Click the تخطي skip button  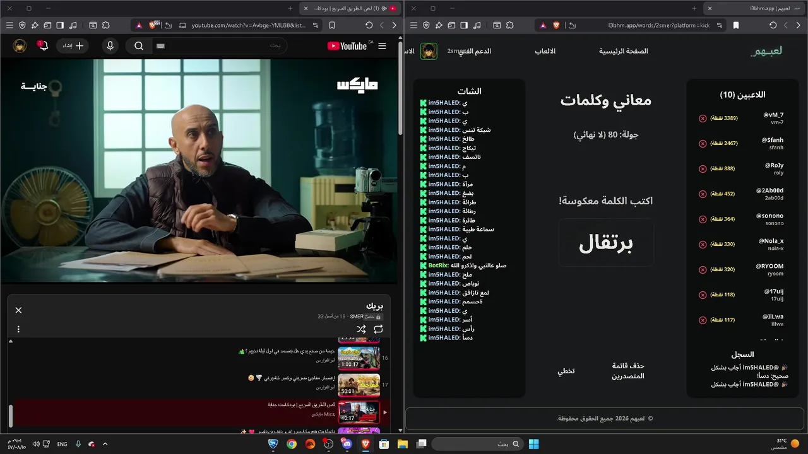566,371
